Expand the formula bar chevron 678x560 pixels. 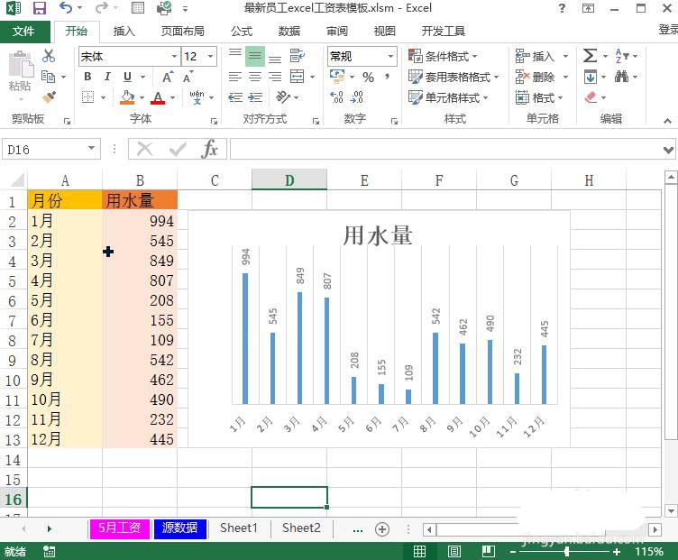point(668,150)
